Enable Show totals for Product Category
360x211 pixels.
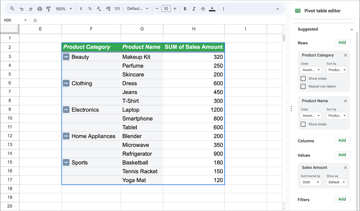point(303,79)
